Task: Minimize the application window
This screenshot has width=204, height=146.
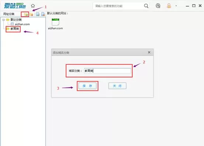Action: point(187,6)
